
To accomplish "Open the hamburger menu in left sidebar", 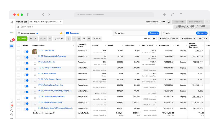I will (12, 27).
